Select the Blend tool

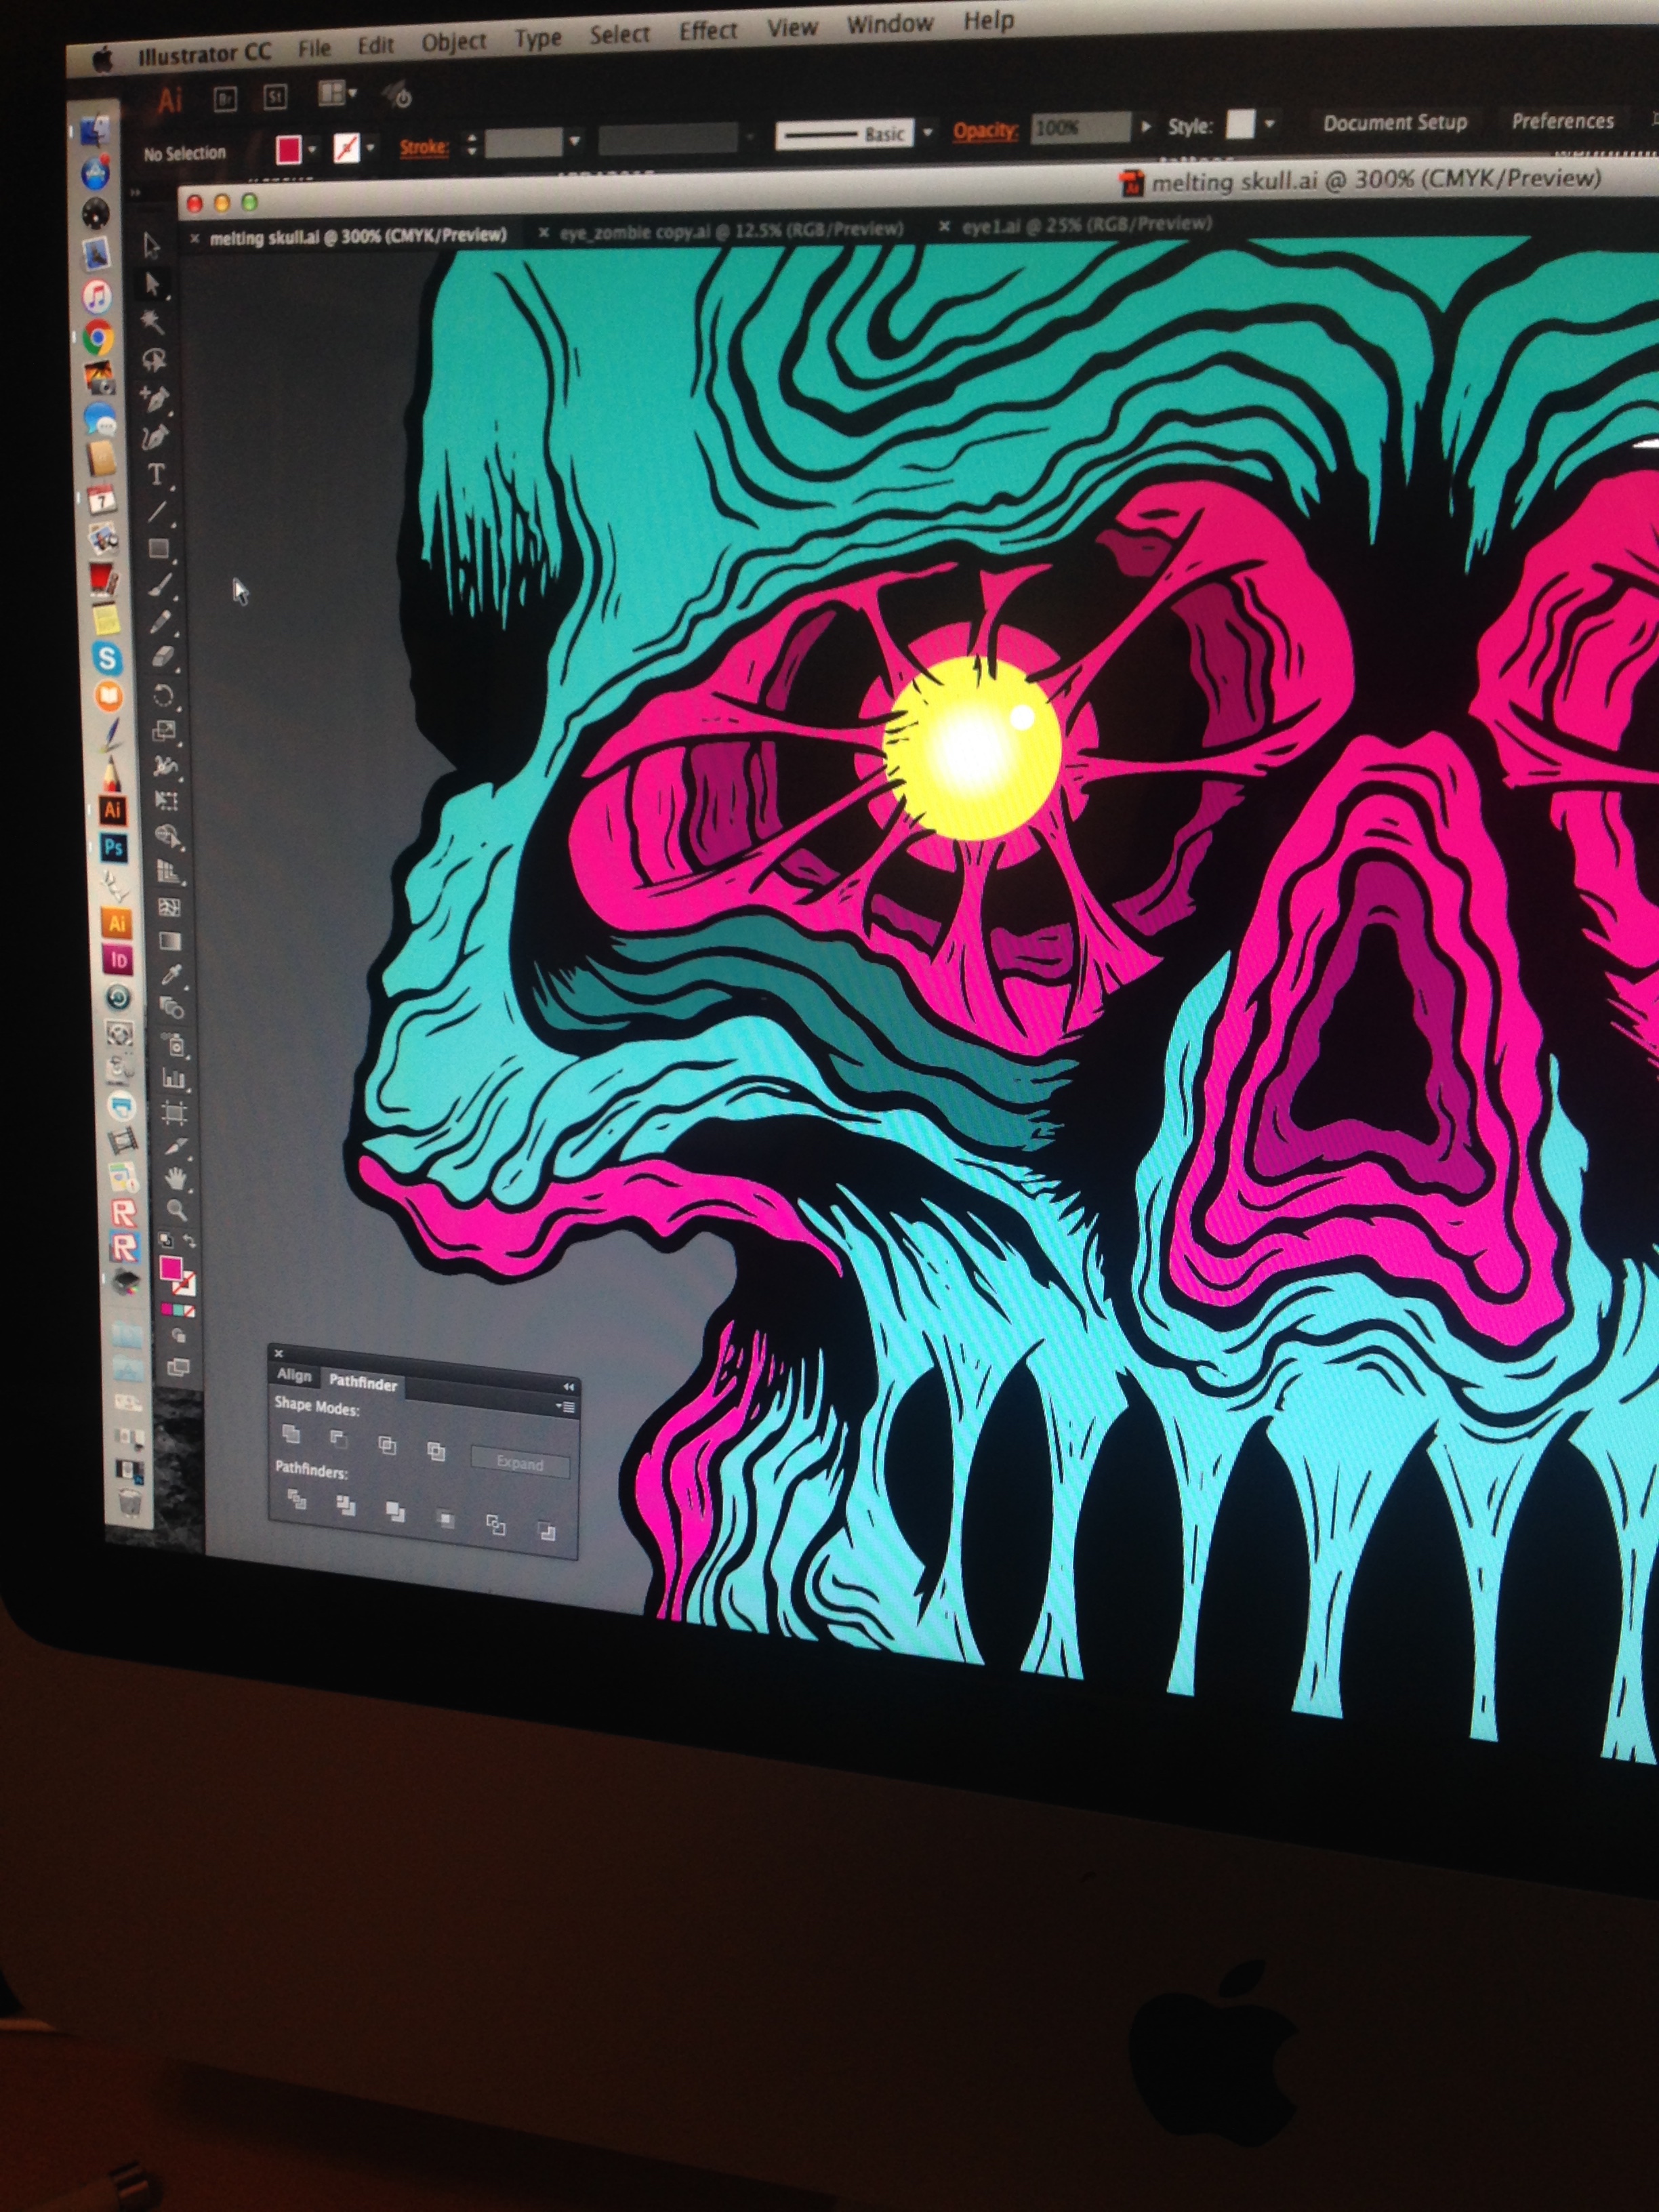172,1009
